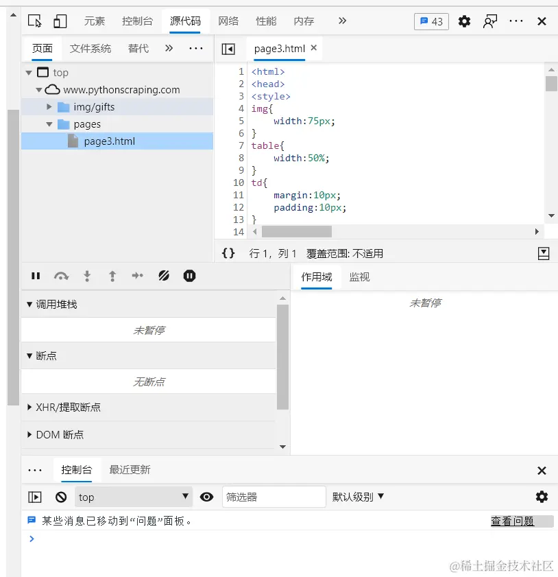Switch to the 监视 tab
This screenshot has height=577, width=558.
coord(359,276)
